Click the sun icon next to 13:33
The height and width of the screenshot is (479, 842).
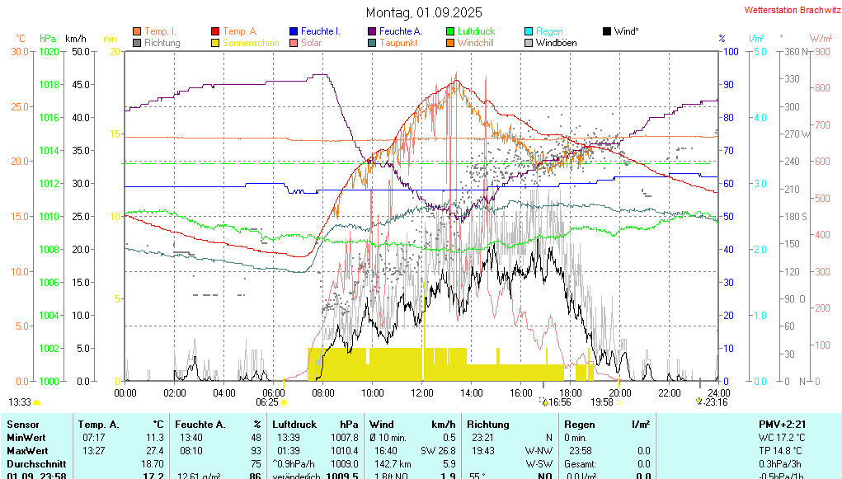coord(37,402)
